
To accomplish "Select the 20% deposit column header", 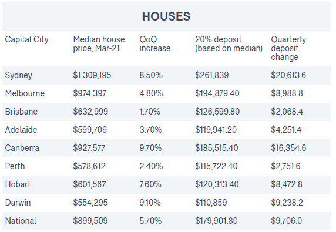I will point(229,43).
